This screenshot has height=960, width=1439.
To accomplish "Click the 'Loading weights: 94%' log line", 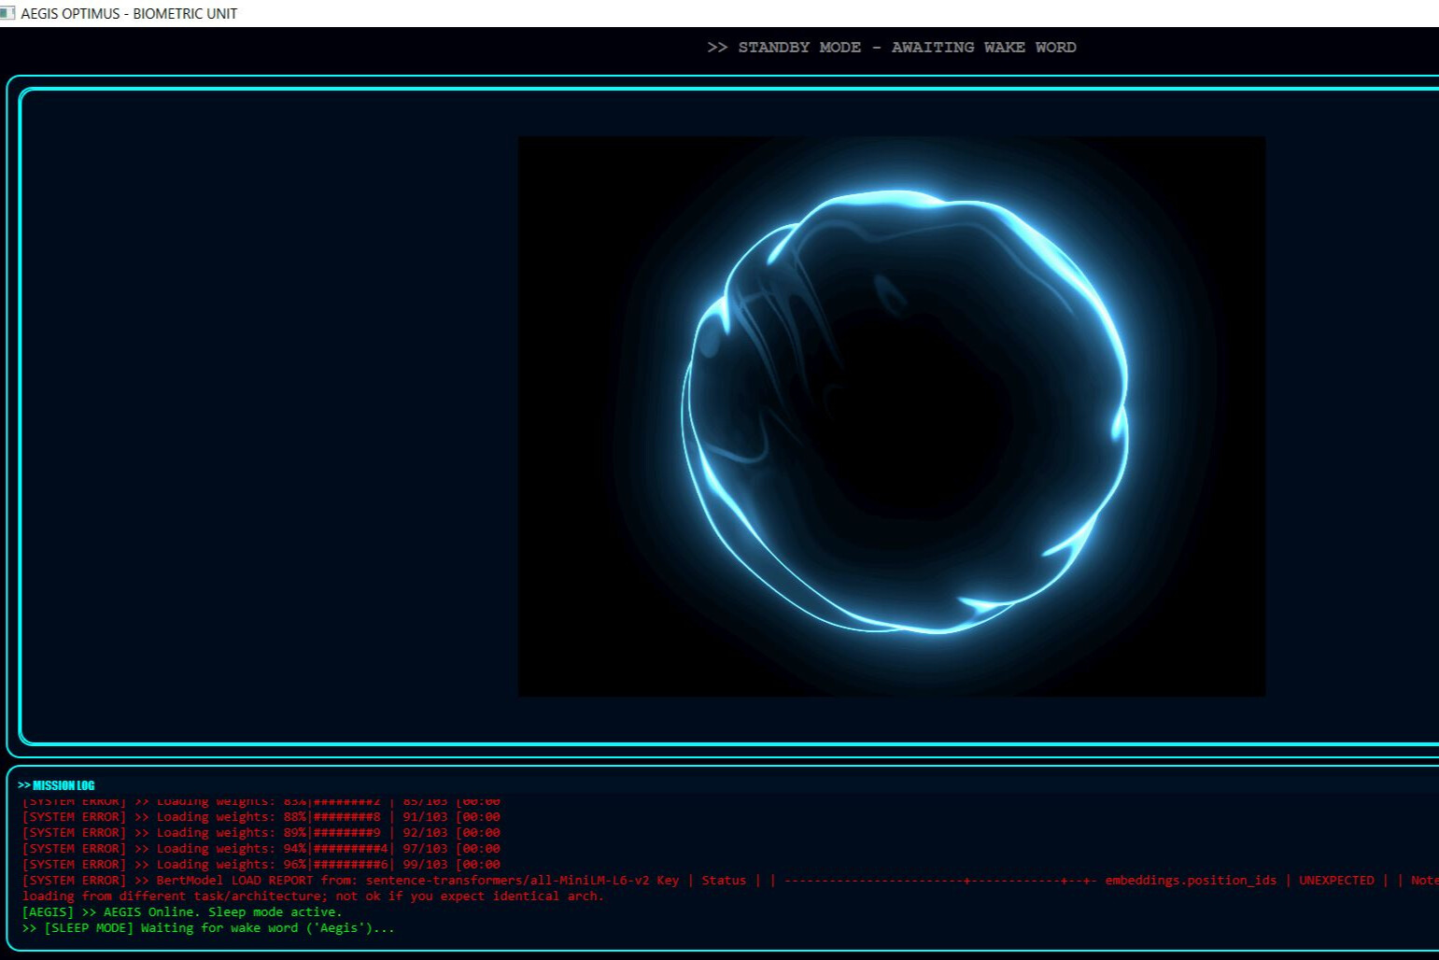I will click(261, 849).
